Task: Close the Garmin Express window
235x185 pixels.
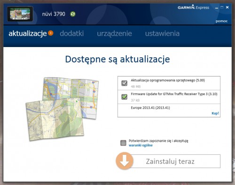Action: (x=227, y=7)
